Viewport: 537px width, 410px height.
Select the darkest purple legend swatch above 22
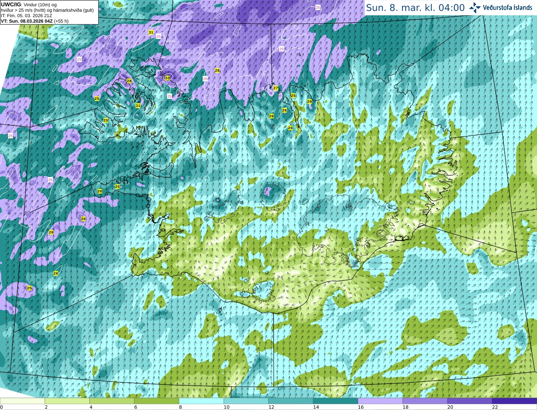[x=514, y=401]
